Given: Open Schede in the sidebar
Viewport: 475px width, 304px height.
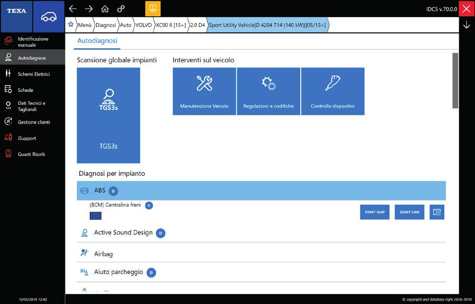Looking at the screenshot, I should point(32,90).
